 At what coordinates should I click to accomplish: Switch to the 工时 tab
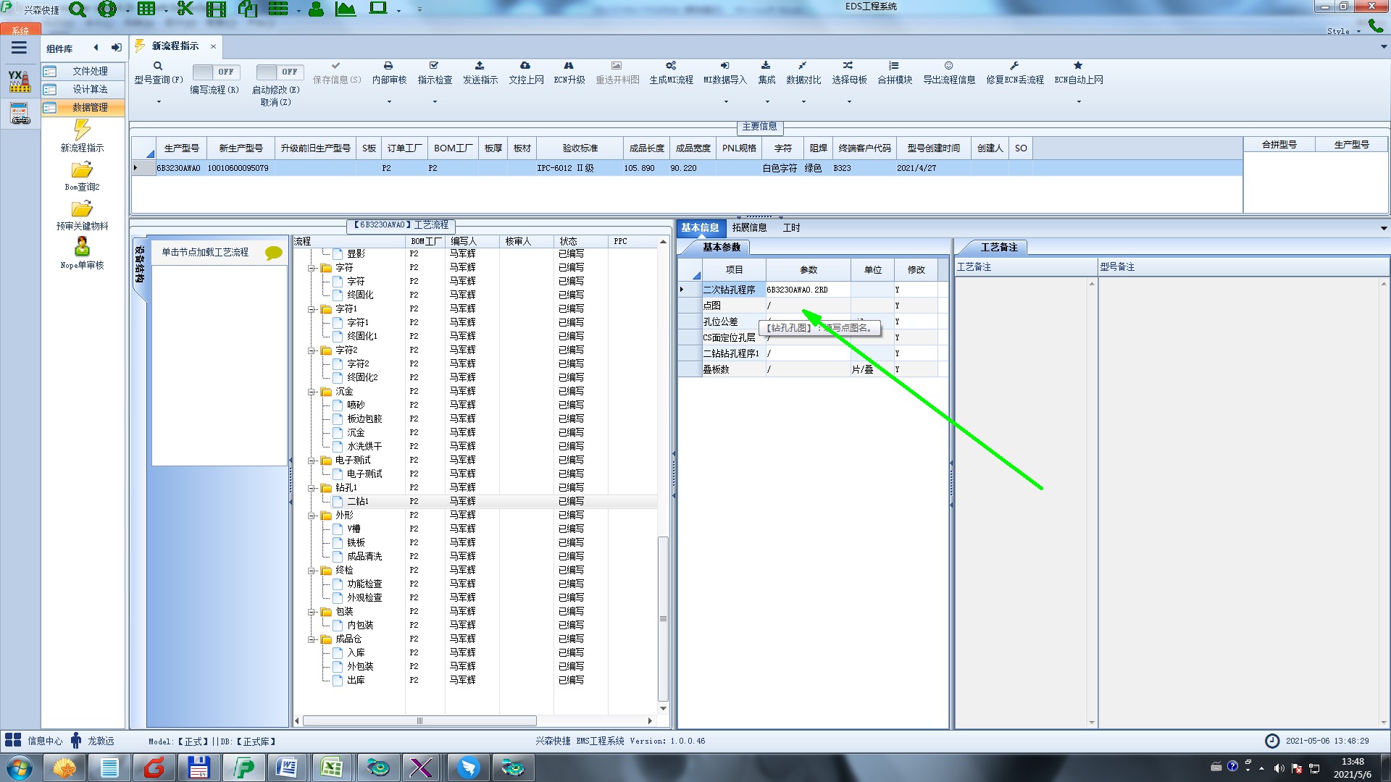tap(791, 228)
